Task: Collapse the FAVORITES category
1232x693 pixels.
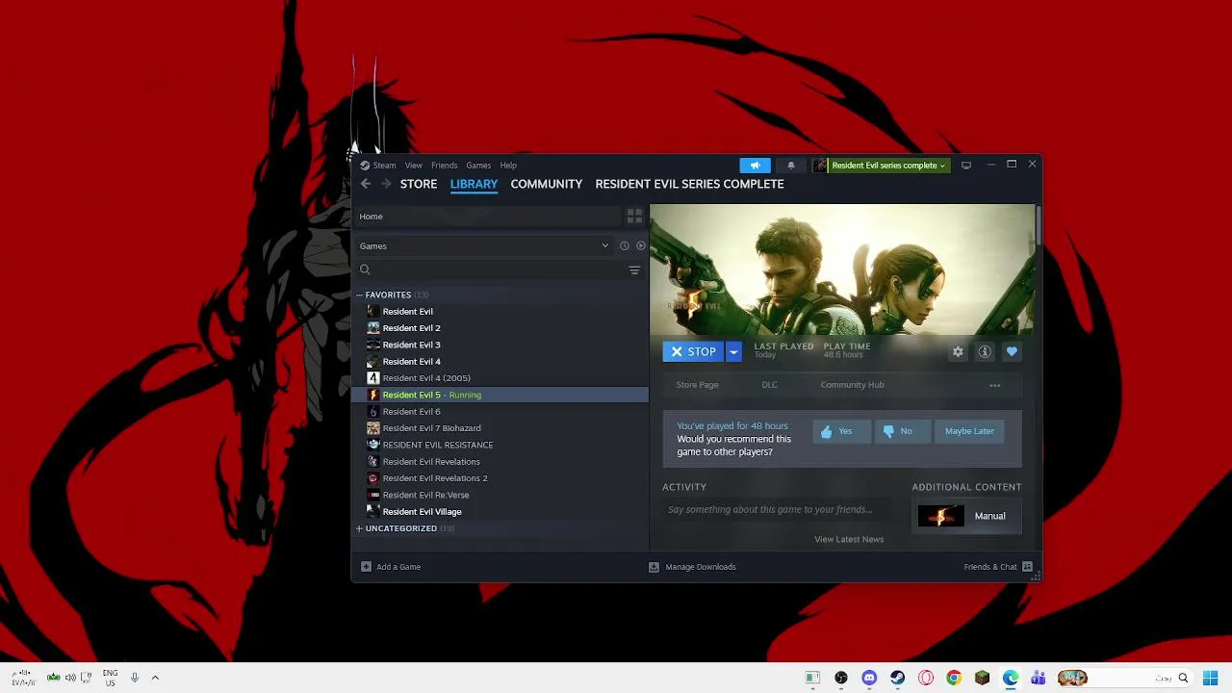Action: click(359, 295)
